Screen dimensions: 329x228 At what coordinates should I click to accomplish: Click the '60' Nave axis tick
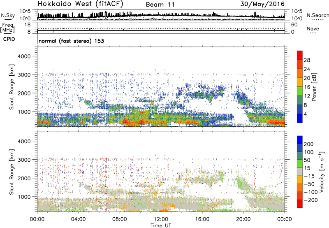(294, 25)
